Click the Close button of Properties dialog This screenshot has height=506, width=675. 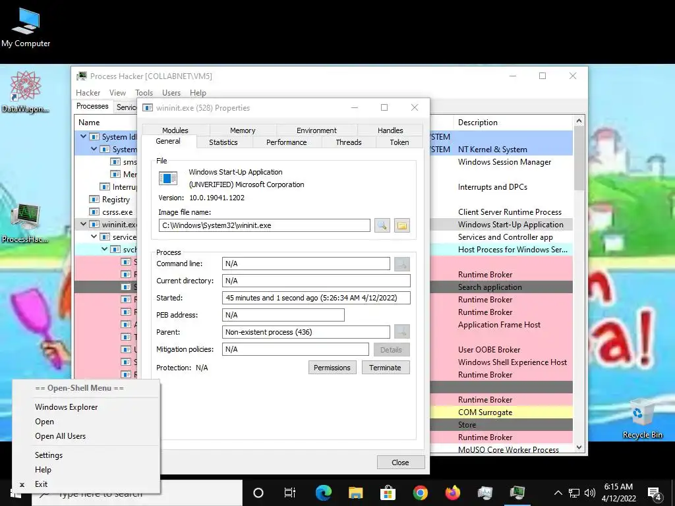pyautogui.click(x=400, y=463)
